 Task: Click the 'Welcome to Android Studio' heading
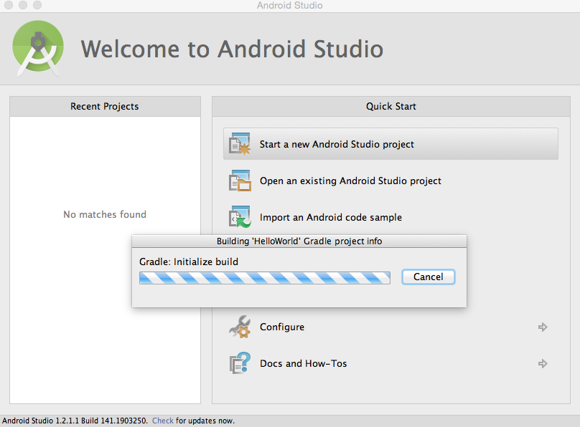[232, 49]
